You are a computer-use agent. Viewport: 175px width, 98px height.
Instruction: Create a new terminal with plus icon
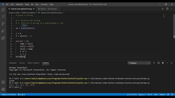154,63
